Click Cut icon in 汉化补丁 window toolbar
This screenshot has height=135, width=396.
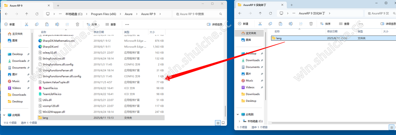pos(260,24)
